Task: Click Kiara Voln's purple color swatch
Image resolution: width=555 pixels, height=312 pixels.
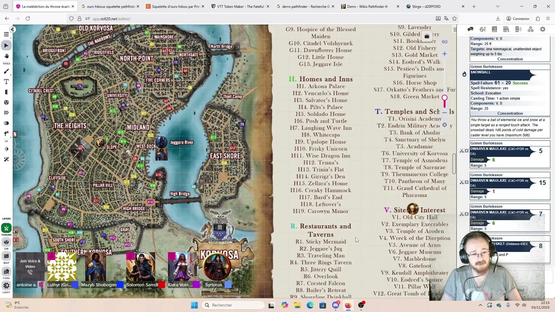Action: click(x=196, y=285)
